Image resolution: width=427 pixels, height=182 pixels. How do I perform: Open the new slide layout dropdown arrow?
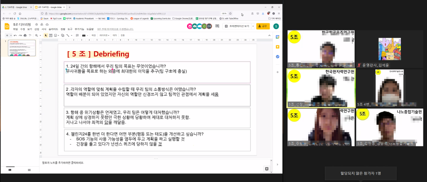coord(11,35)
